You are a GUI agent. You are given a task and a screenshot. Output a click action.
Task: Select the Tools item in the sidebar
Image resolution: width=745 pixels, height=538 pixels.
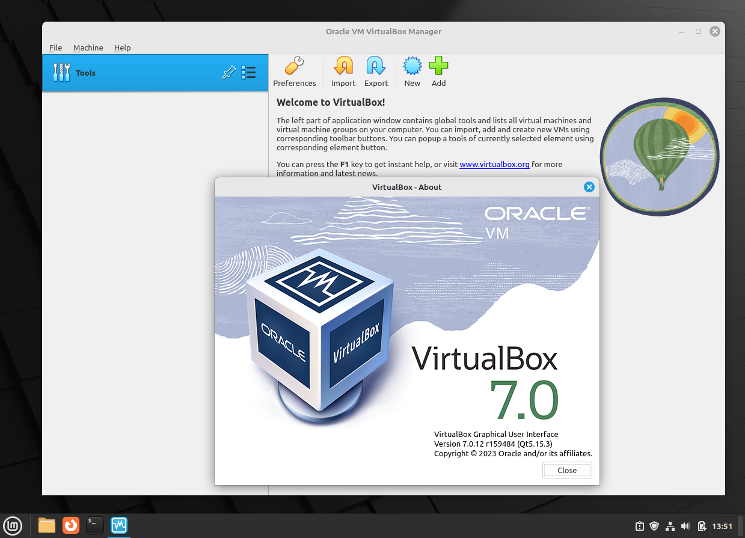pyautogui.click(x=155, y=73)
